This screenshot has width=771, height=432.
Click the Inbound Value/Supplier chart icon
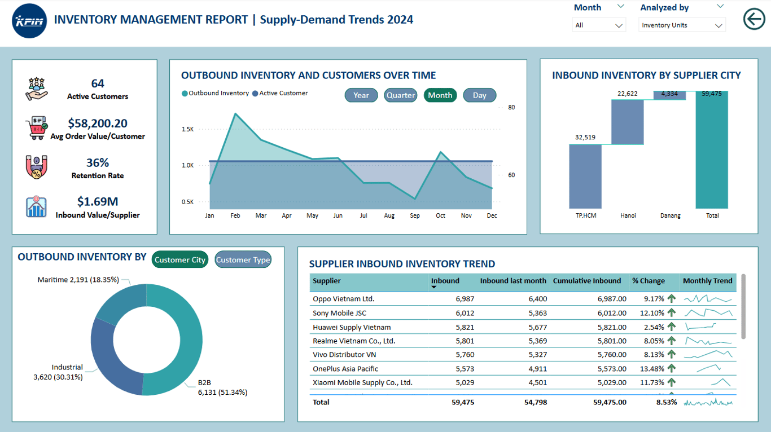coord(37,207)
